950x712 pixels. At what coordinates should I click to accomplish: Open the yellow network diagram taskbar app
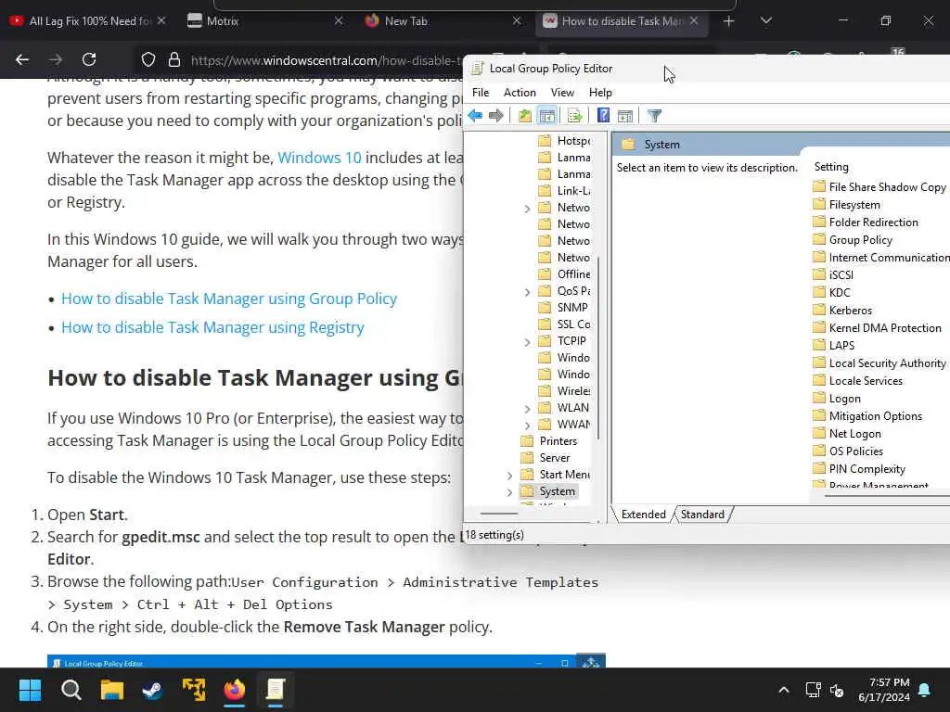tap(194, 690)
